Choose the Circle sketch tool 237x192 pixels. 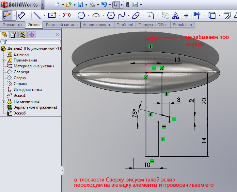pos(81,15)
